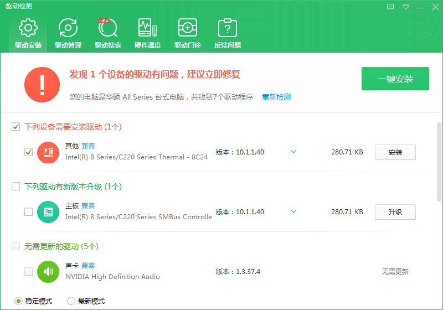Click the 重新检测 re-detect link

point(276,97)
